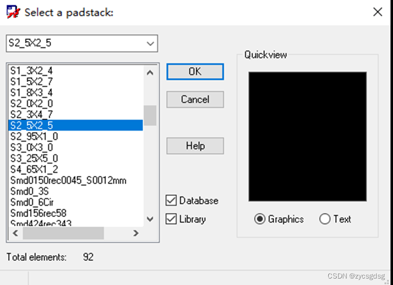Choose padstack S2_95X1_0

[34, 137]
